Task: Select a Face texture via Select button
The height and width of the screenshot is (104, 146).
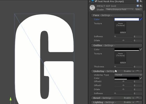Action: click(123, 32)
